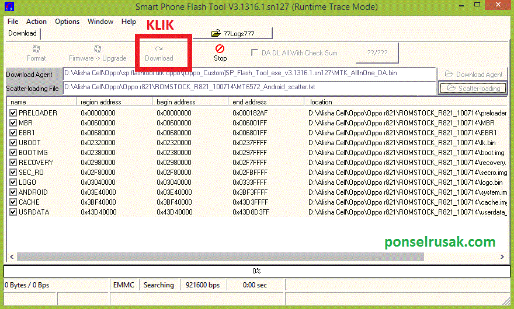The width and height of the screenshot is (514, 309).
Task: Click the EMMC status bar entry
Action: click(124, 285)
